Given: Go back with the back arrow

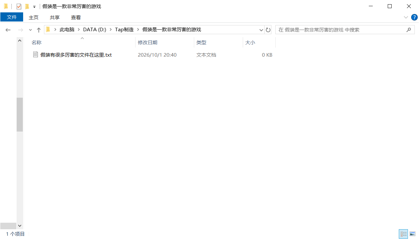Looking at the screenshot, I should (x=8, y=30).
